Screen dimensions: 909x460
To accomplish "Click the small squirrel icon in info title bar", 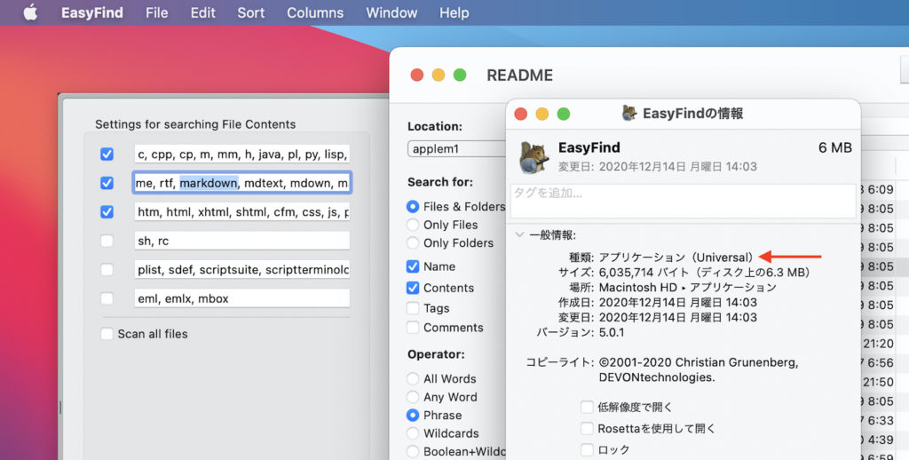I will click(x=629, y=113).
